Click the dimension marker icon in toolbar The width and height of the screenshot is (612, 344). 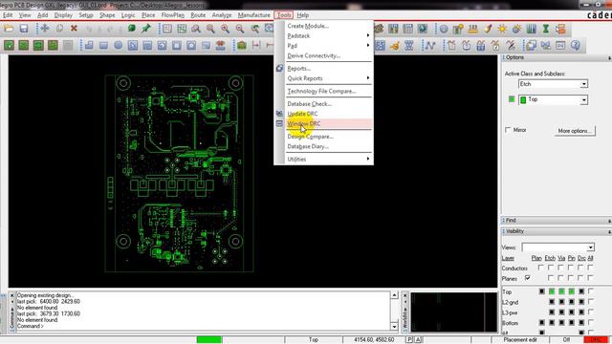pyautogui.click(x=256, y=45)
